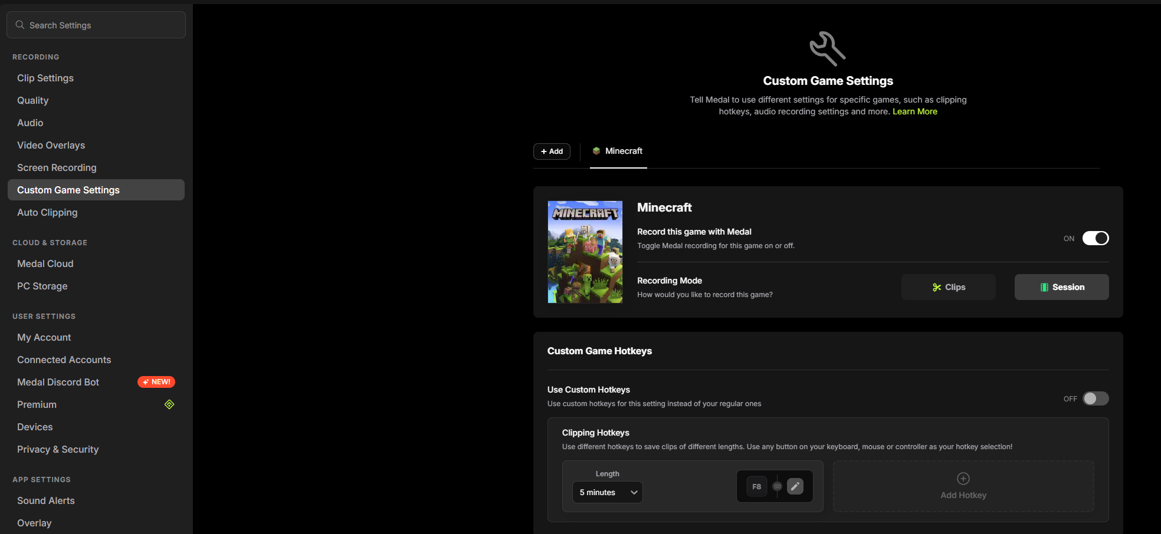The width and height of the screenshot is (1161, 534).
Task: Select Clips recording mode
Action: tap(949, 287)
